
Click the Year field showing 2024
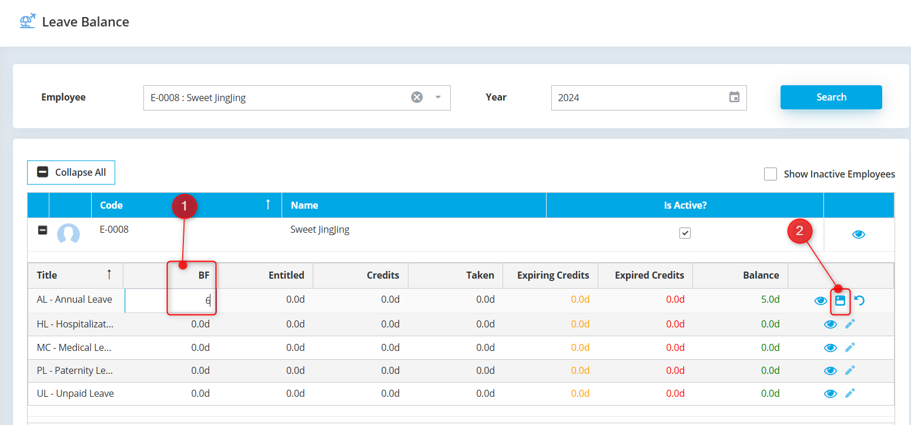[649, 98]
